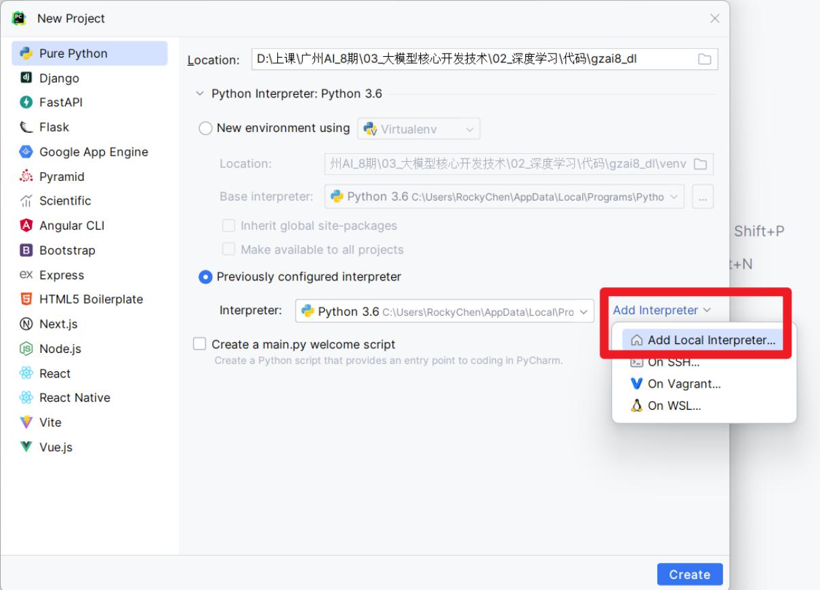Select the Google App Engine icon
The width and height of the screenshot is (820, 590).
(x=26, y=152)
